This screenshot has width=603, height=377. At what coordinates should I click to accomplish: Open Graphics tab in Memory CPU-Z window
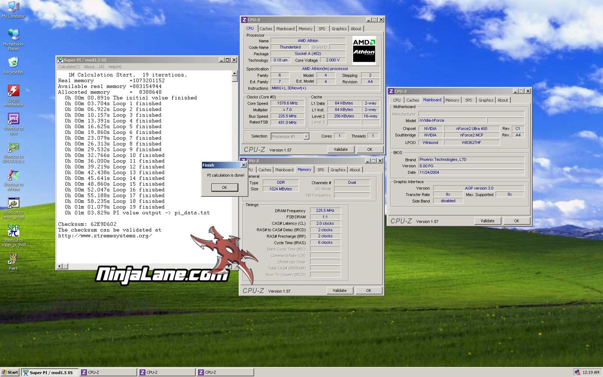[338, 170]
